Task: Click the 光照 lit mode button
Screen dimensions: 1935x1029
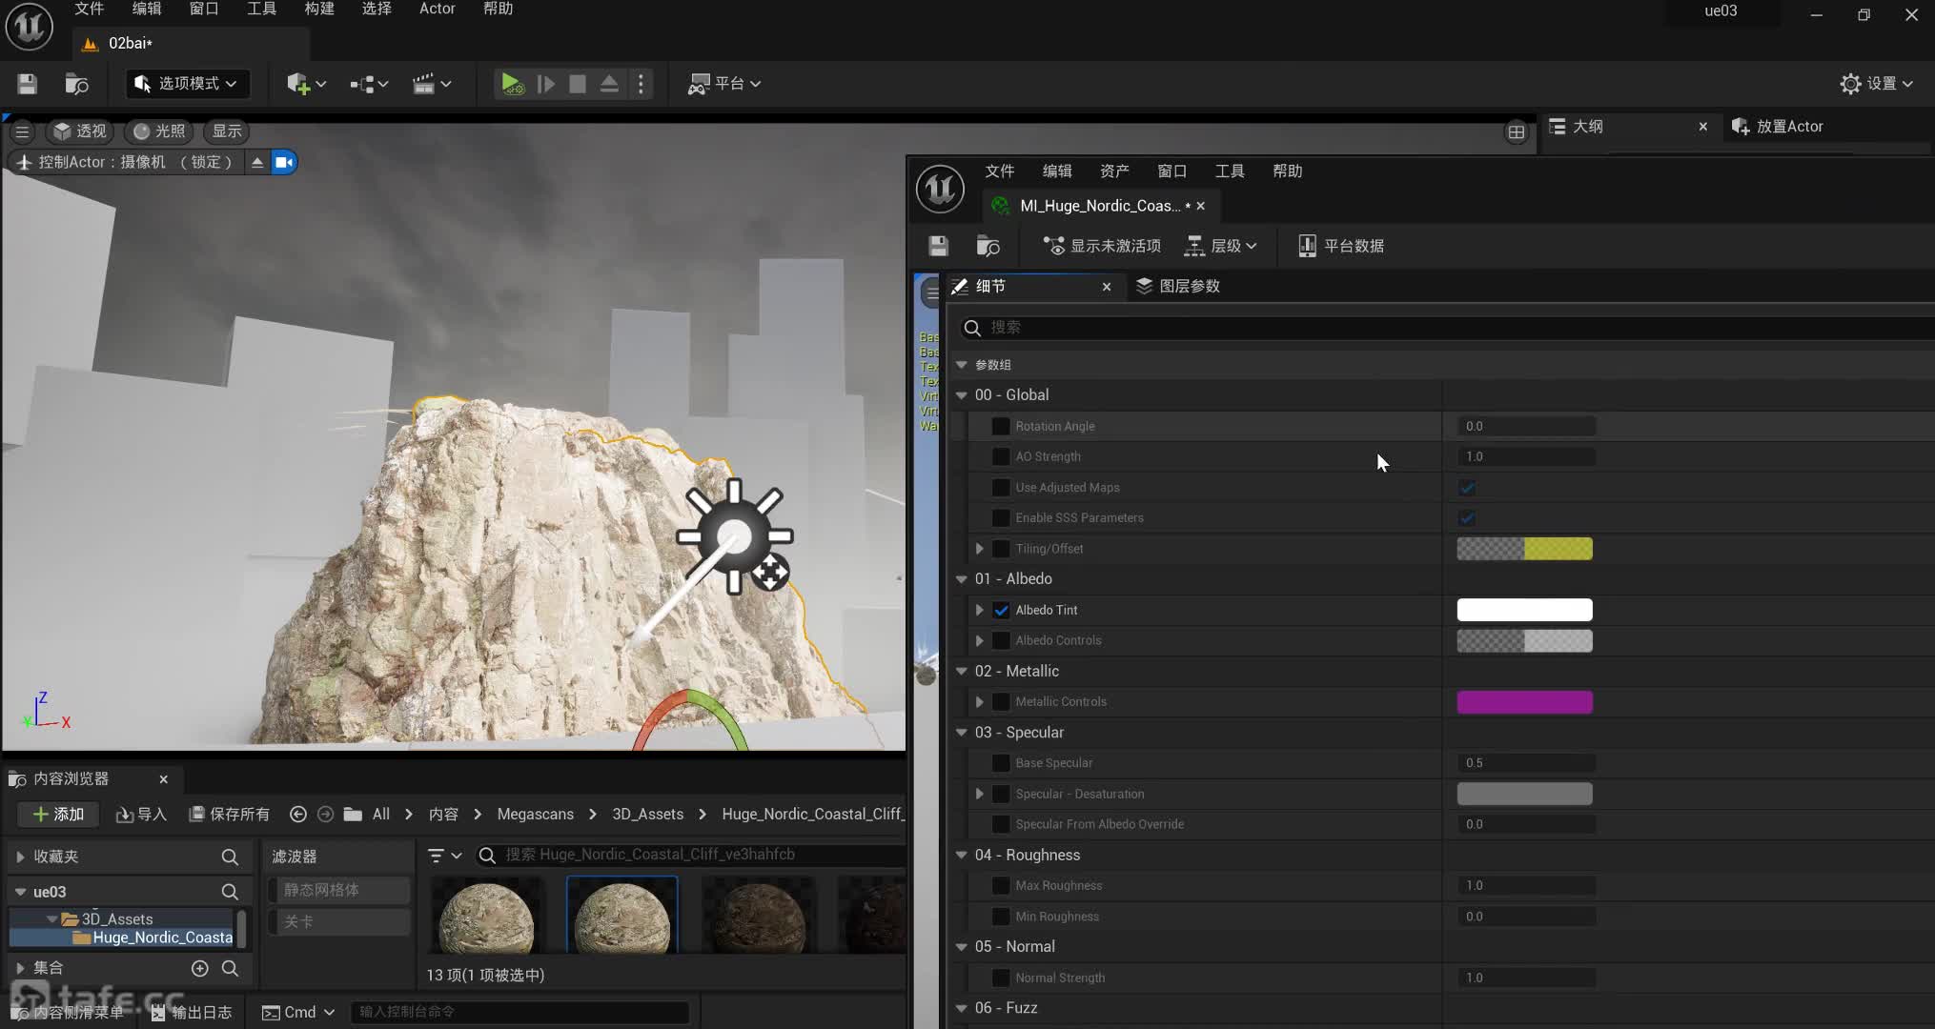Action: (160, 131)
